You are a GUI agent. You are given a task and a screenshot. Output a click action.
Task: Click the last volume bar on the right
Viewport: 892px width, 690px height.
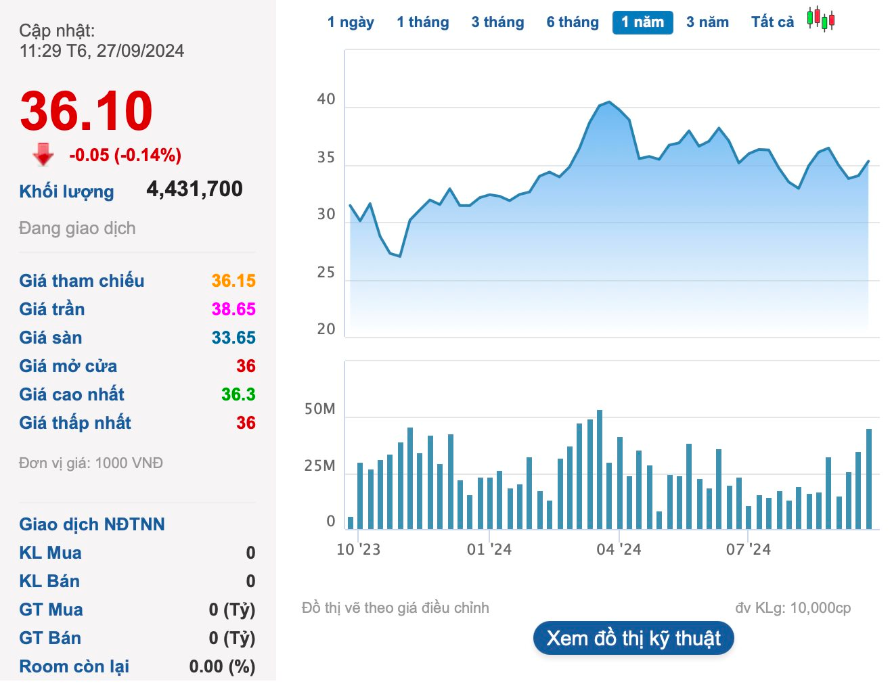(x=869, y=479)
